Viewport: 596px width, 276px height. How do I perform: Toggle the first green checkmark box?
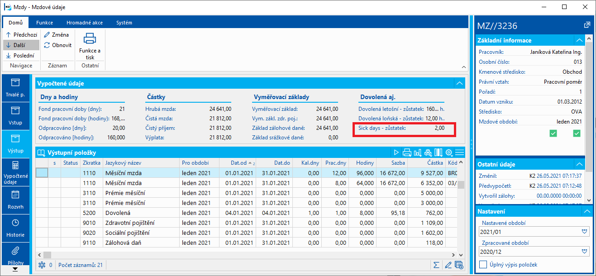point(553,133)
